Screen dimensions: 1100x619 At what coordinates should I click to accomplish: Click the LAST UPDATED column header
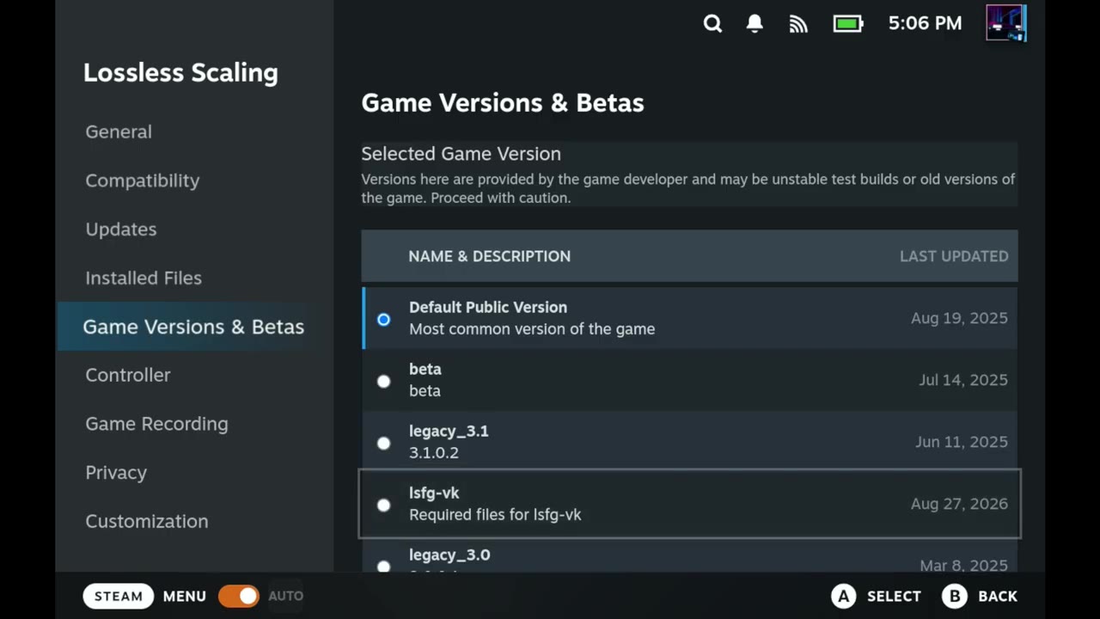[954, 256]
